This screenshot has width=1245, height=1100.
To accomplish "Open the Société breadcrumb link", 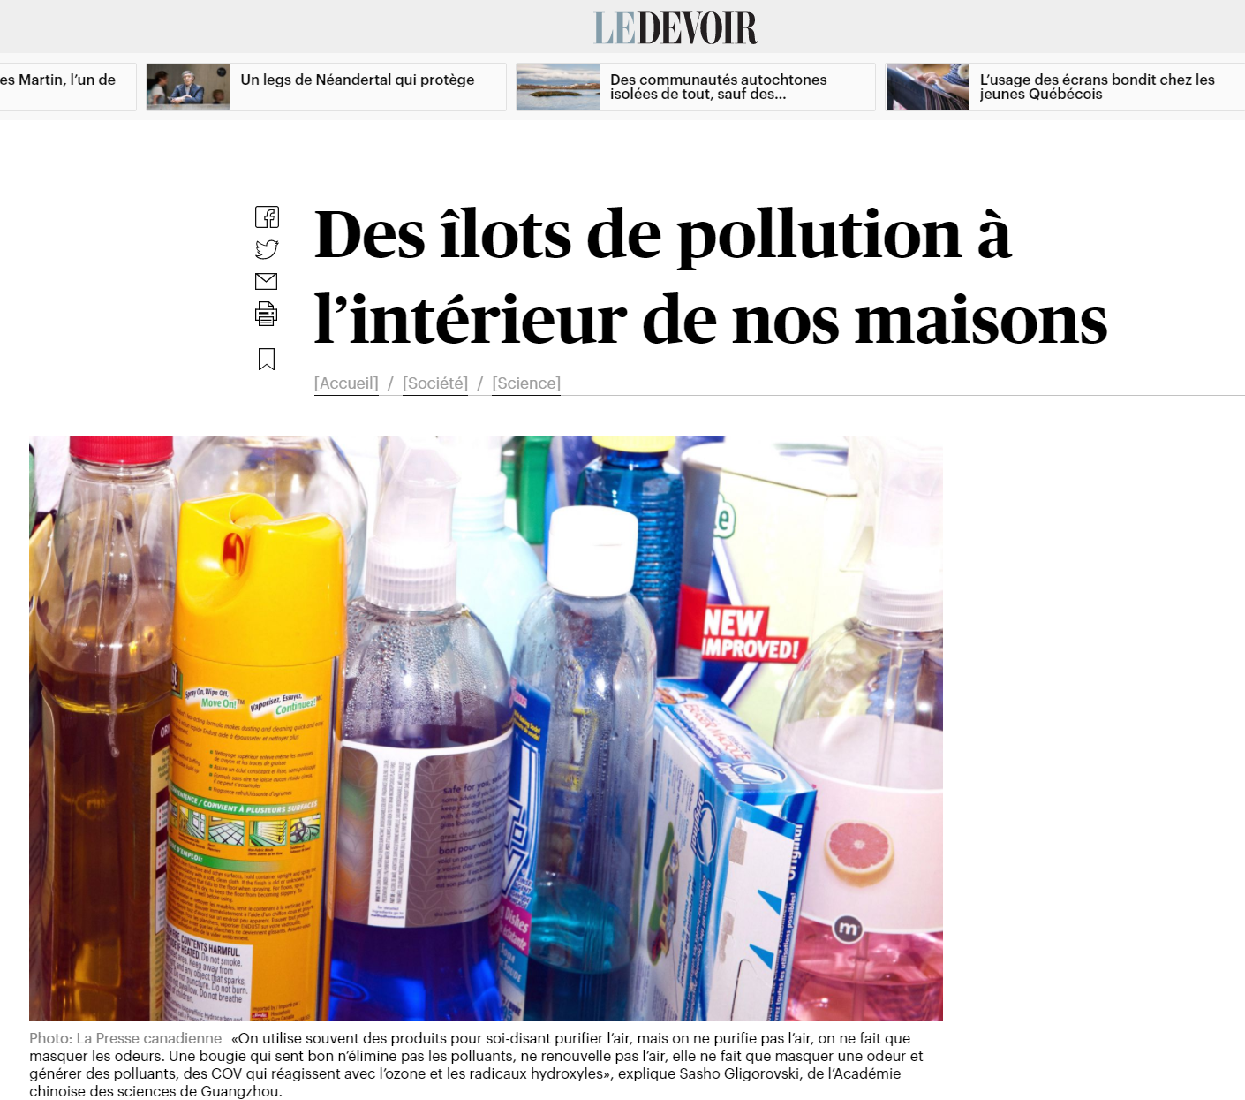I will point(435,383).
